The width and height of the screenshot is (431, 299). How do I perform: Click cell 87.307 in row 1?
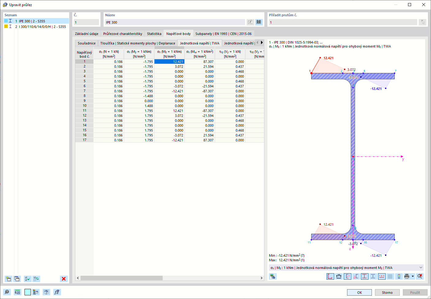click(200, 62)
